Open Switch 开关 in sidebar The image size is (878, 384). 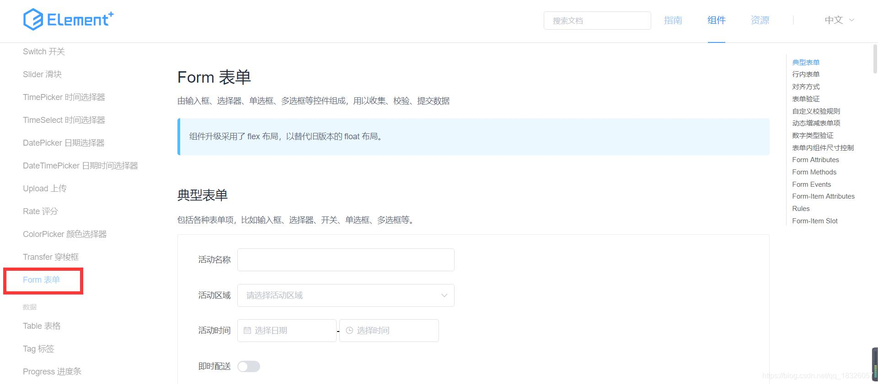tap(44, 52)
